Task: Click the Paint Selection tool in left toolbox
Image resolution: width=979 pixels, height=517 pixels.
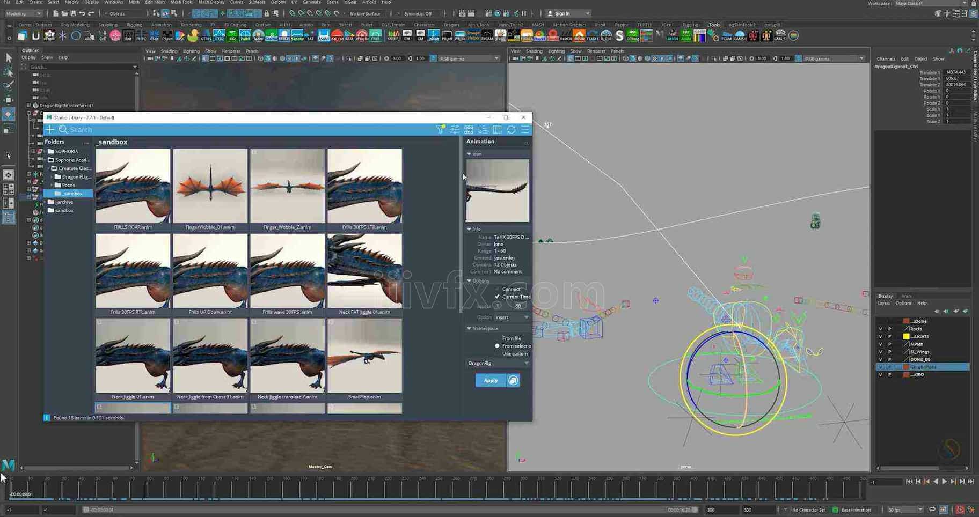Action: (x=9, y=86)
